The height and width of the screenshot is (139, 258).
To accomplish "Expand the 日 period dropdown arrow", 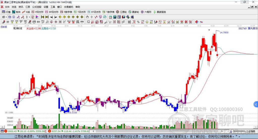I will (6, 17).
